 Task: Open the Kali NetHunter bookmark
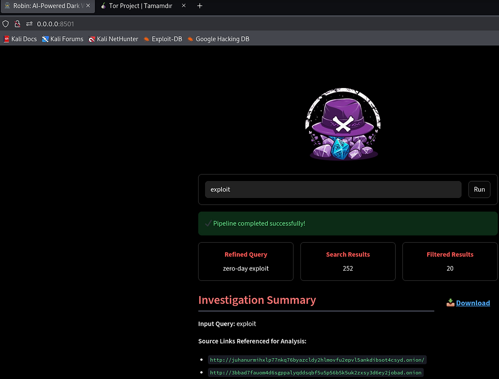(x=113, y=39)
